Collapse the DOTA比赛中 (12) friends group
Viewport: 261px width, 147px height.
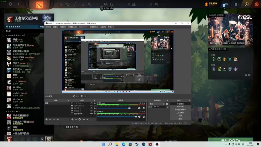[x=6, y=35]
